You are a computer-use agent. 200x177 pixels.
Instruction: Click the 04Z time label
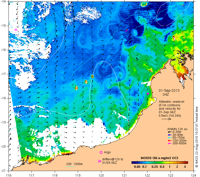point(166,94)
